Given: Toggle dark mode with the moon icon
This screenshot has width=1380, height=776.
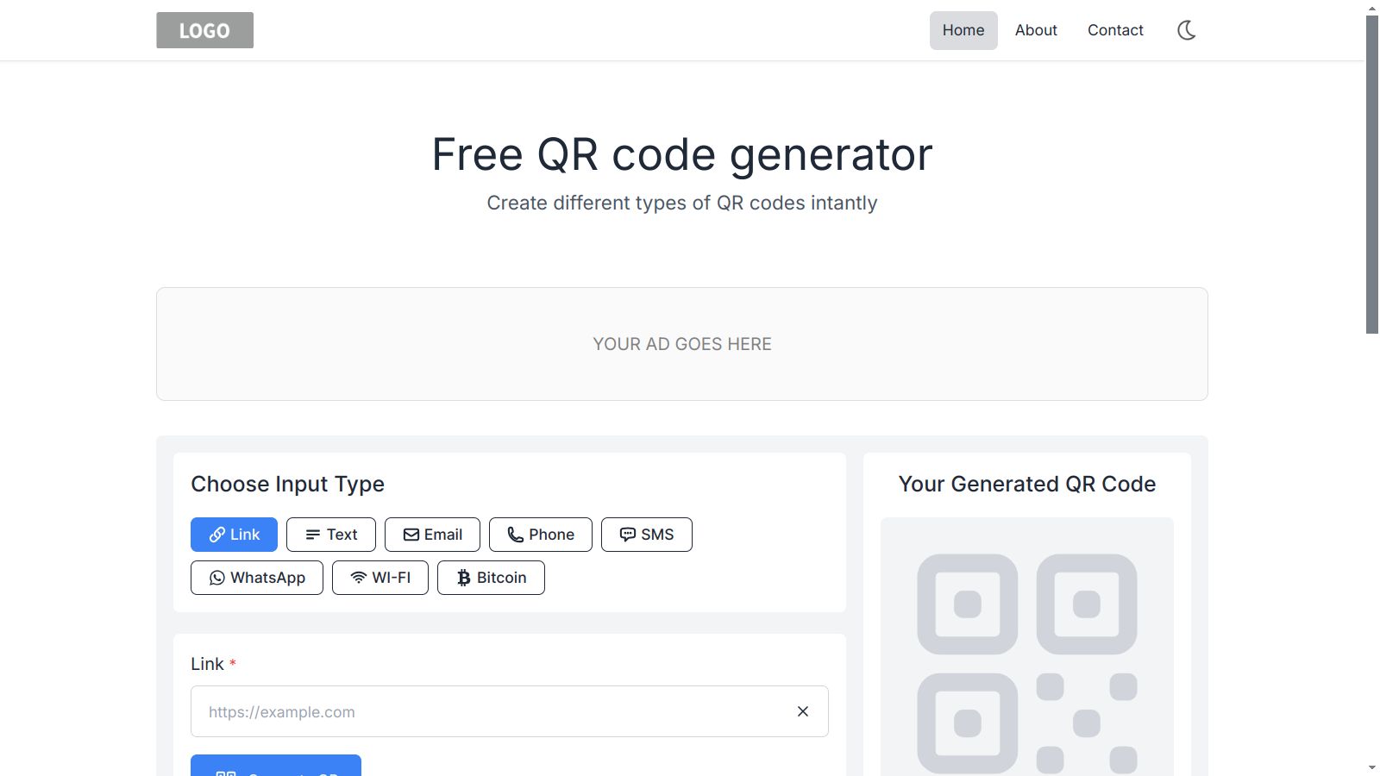Looking at the screenshot, I should tap(1187, 30).
